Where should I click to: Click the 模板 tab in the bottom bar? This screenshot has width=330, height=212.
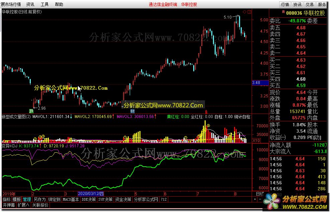pyautogui.click(x=17, y=199)
